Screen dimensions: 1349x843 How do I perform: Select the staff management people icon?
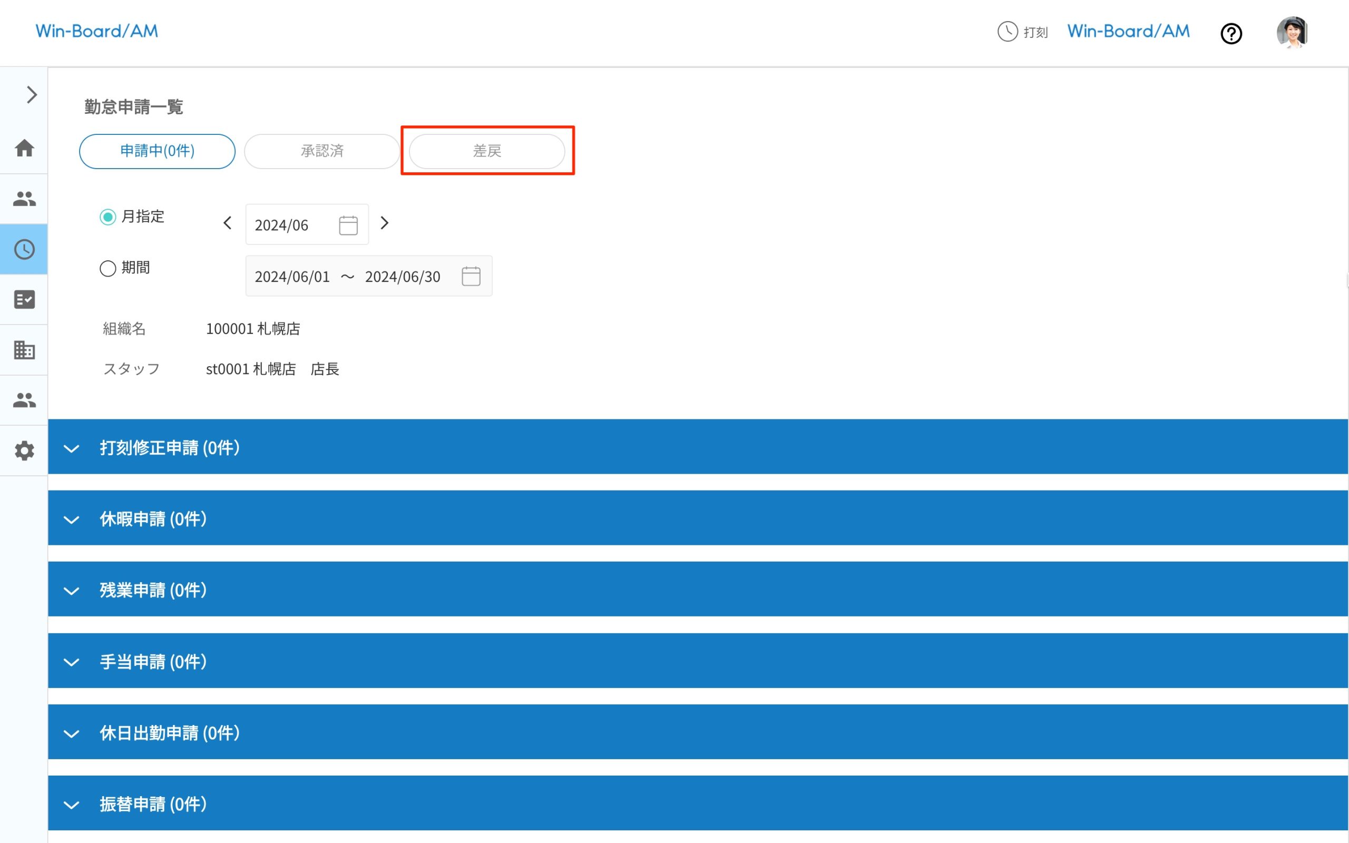(24, 199)
